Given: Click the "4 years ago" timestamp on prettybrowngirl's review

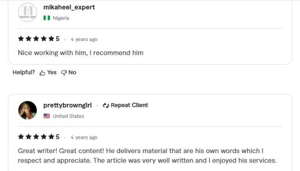Looking at the screenshot, I should point(84,137).
